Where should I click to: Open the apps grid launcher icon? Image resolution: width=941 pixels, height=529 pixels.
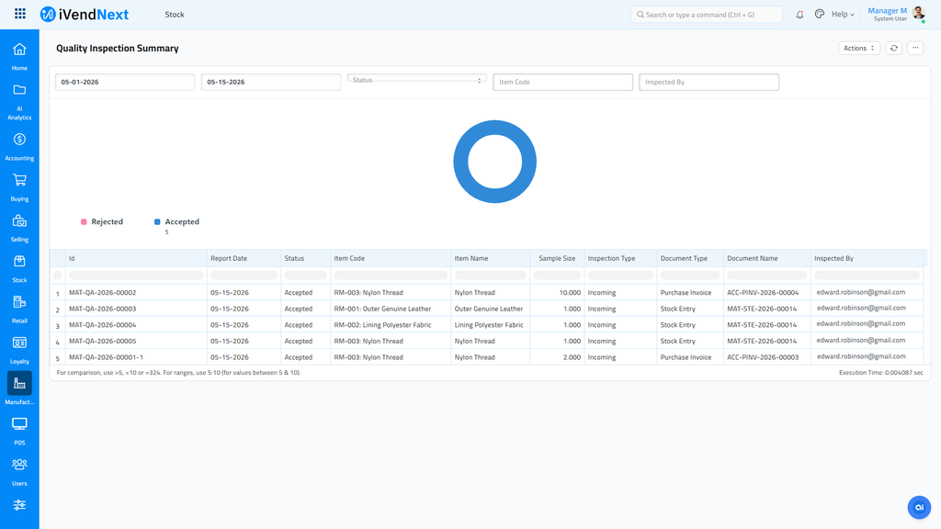pos(20,14)
